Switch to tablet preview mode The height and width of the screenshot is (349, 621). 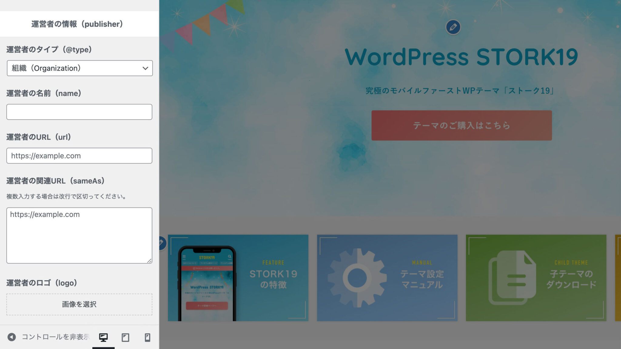coord(125,337)
